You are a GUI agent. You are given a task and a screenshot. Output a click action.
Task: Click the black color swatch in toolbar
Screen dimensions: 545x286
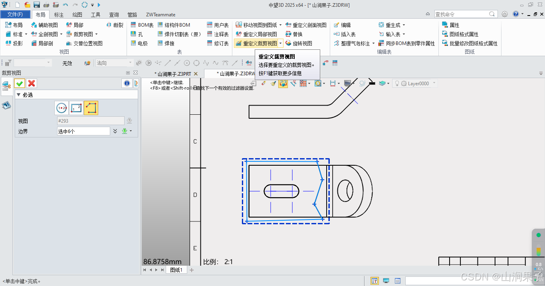click(x=372, y=83)
